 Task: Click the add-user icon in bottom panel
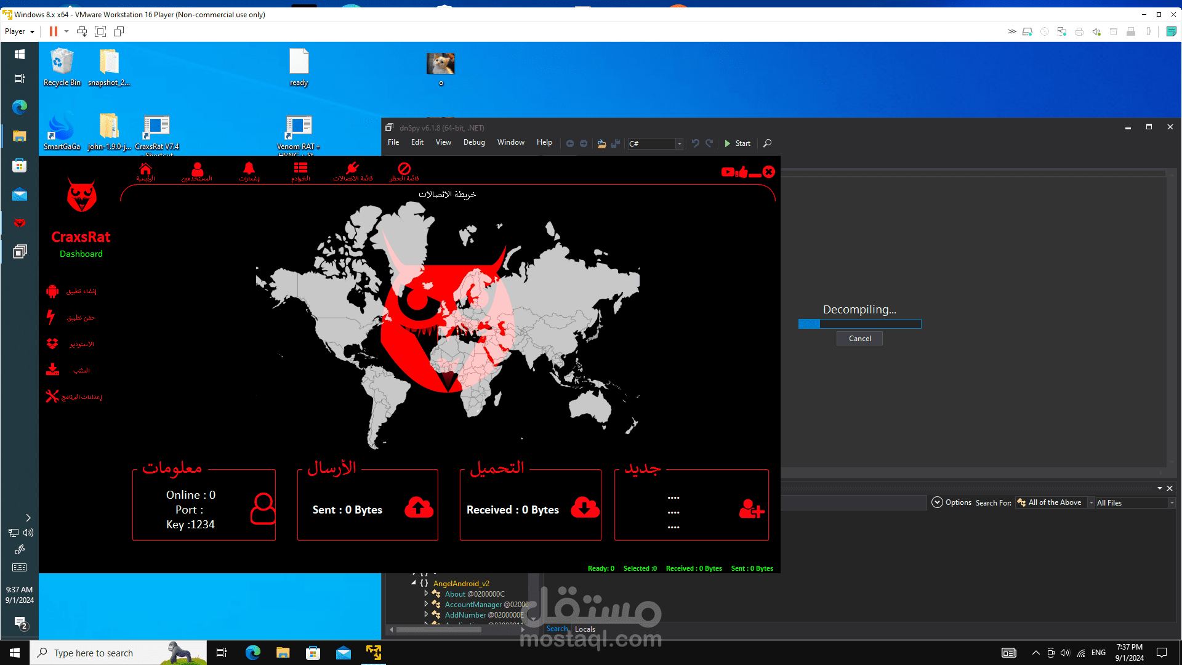point(751,509)
